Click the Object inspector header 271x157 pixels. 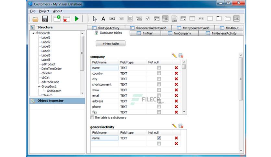click(x=57, y=101)
